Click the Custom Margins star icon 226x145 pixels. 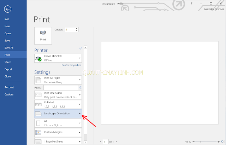pyautogui.click(x=38, y=133)
